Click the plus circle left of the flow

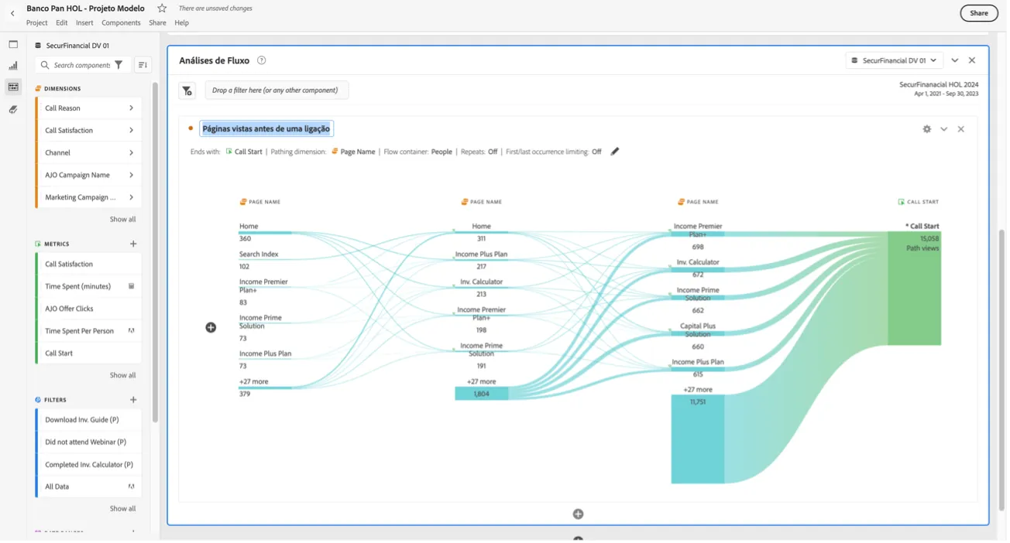pos(211,328)
